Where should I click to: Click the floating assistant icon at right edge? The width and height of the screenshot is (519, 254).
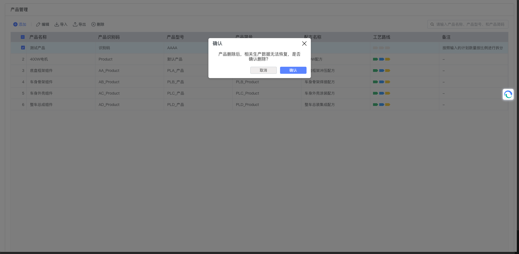pyautogui.click(x=508, y=95)
